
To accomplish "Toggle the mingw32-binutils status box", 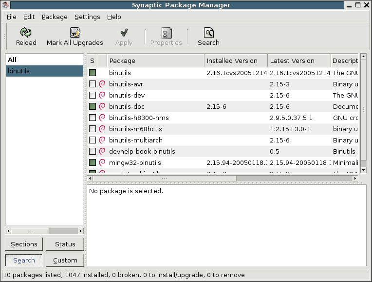I will [x=93, y=162].
